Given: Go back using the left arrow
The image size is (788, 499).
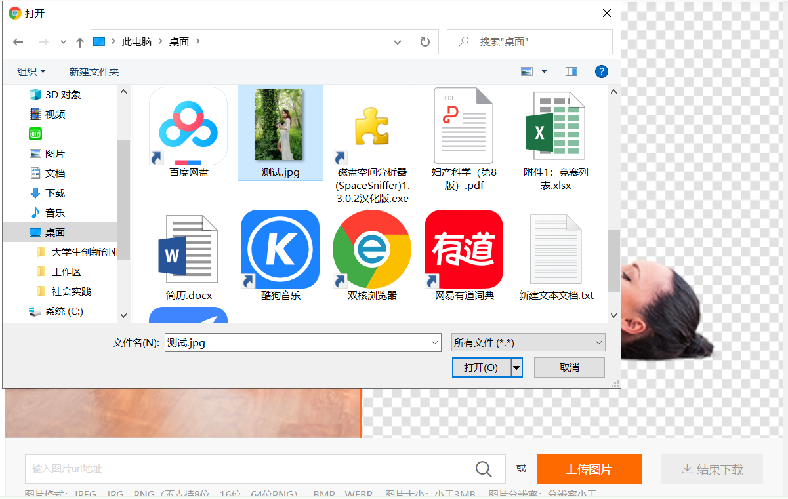Looking at the screenshot, I should point(18,42).
